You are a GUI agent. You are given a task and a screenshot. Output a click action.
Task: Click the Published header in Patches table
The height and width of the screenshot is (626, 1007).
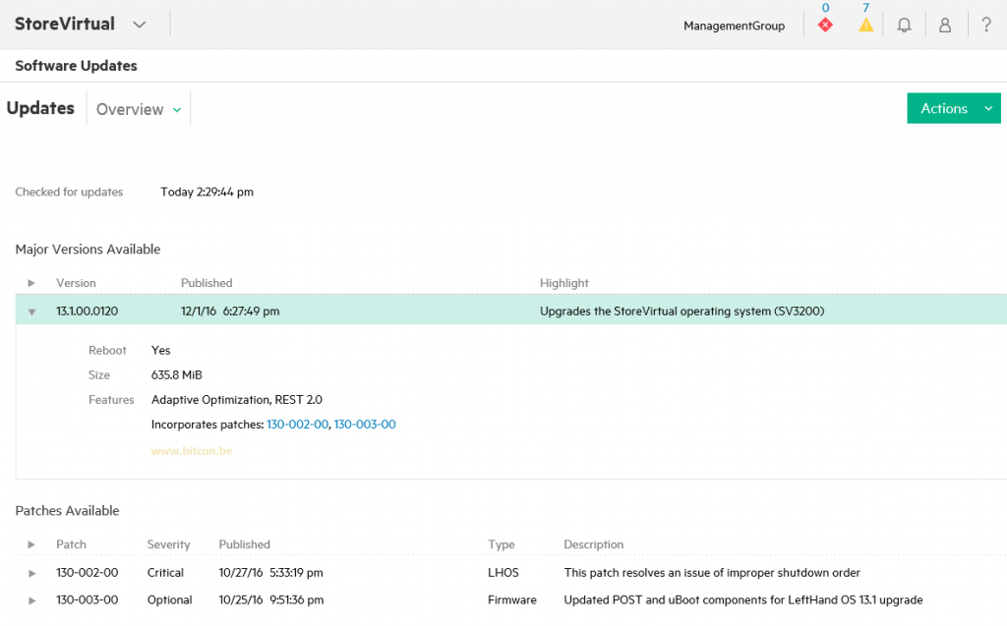pos(244,544)
